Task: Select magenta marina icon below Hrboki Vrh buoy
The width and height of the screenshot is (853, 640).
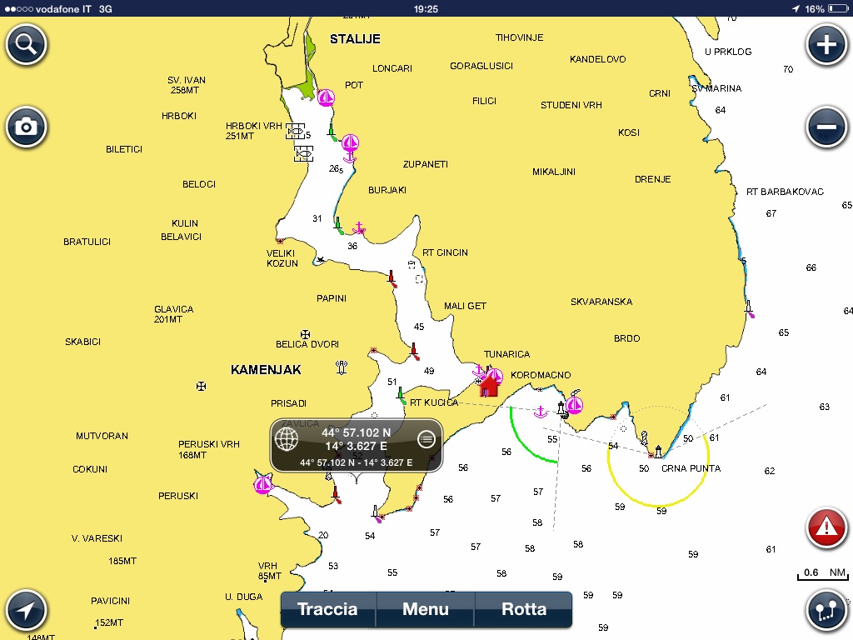Action: tap(351, 143)
